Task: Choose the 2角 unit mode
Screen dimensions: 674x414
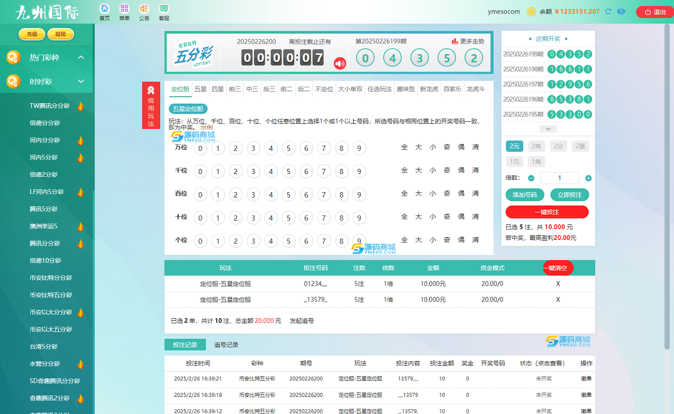Action: coord(537,146)
